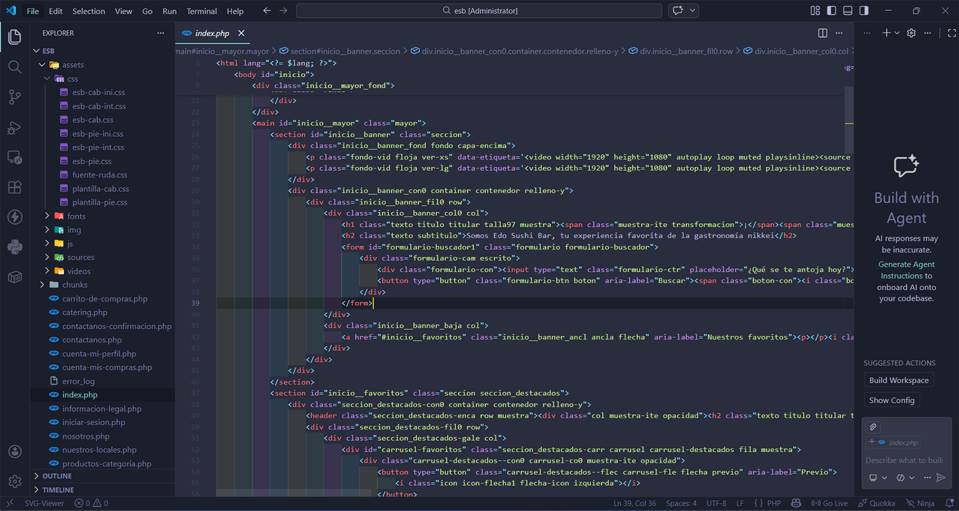The width and height of the screenshot is (959, 511).
Task: Open the Search view in activity bar
Action: (14, 67)
